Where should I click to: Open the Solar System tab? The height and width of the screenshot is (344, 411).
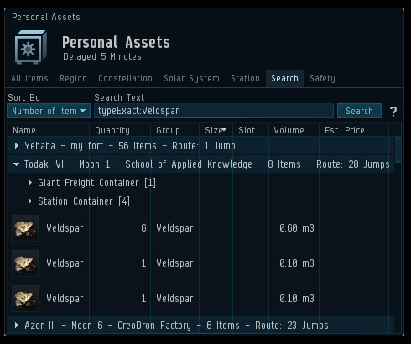click(191, 78)
